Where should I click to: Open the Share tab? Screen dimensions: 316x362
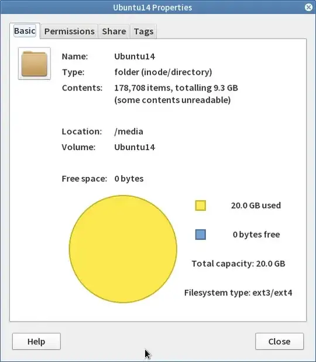(x=114, y=32)
